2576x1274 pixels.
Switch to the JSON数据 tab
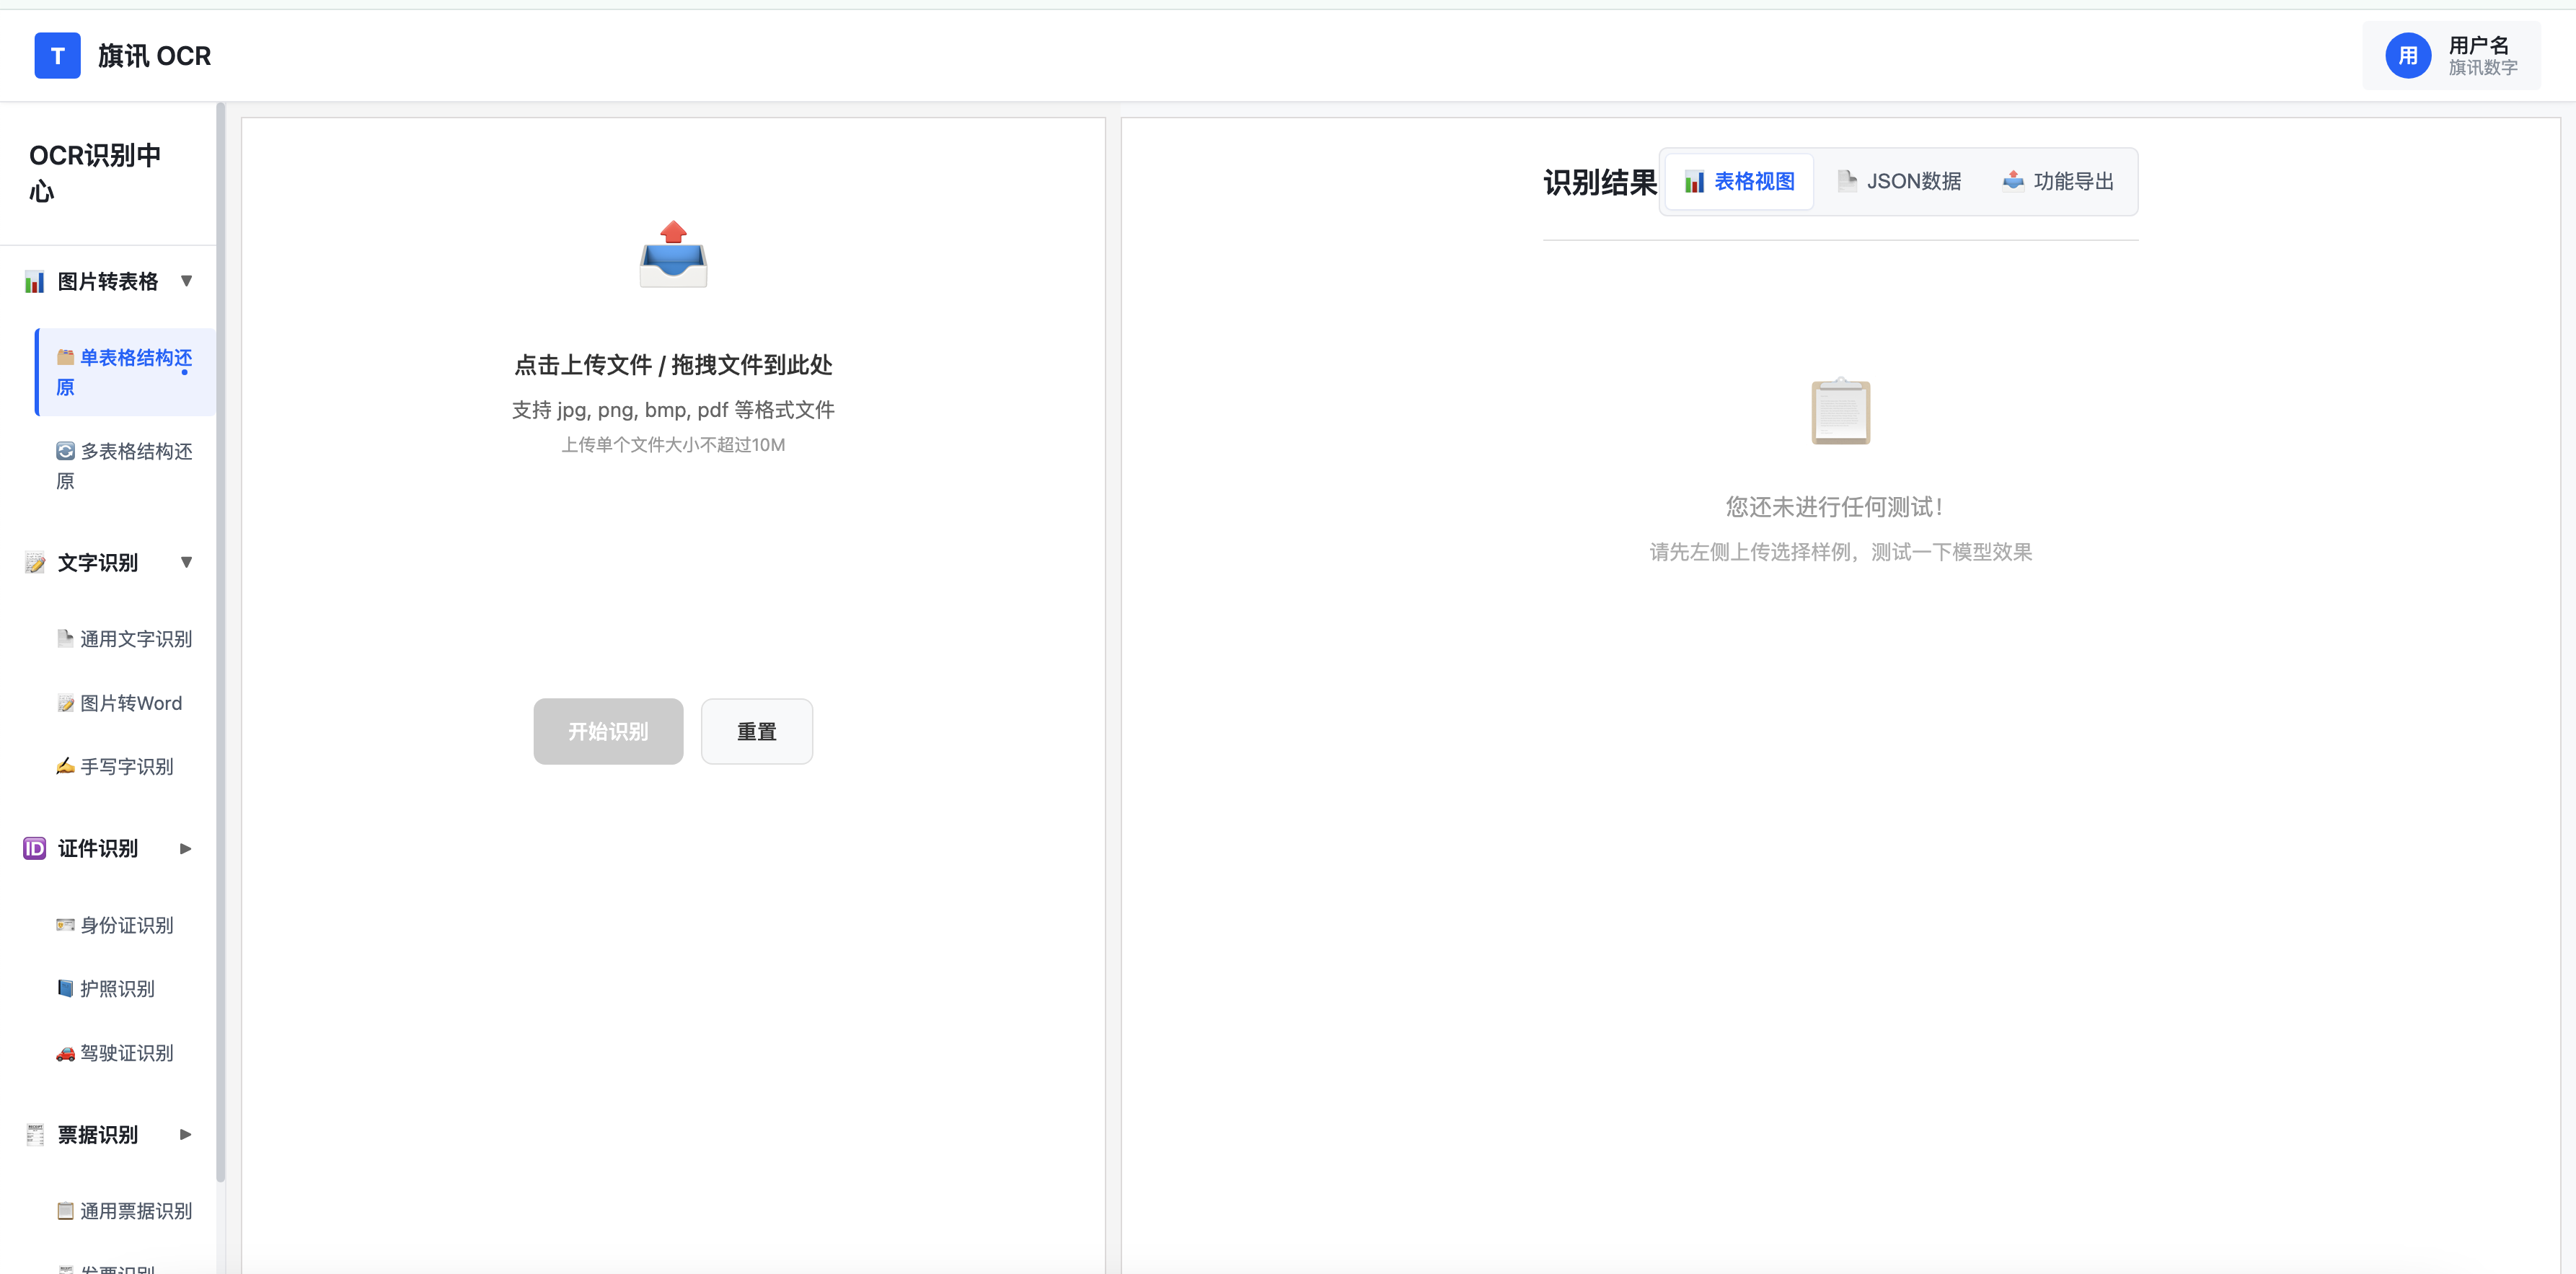(x=1899, y=182)
